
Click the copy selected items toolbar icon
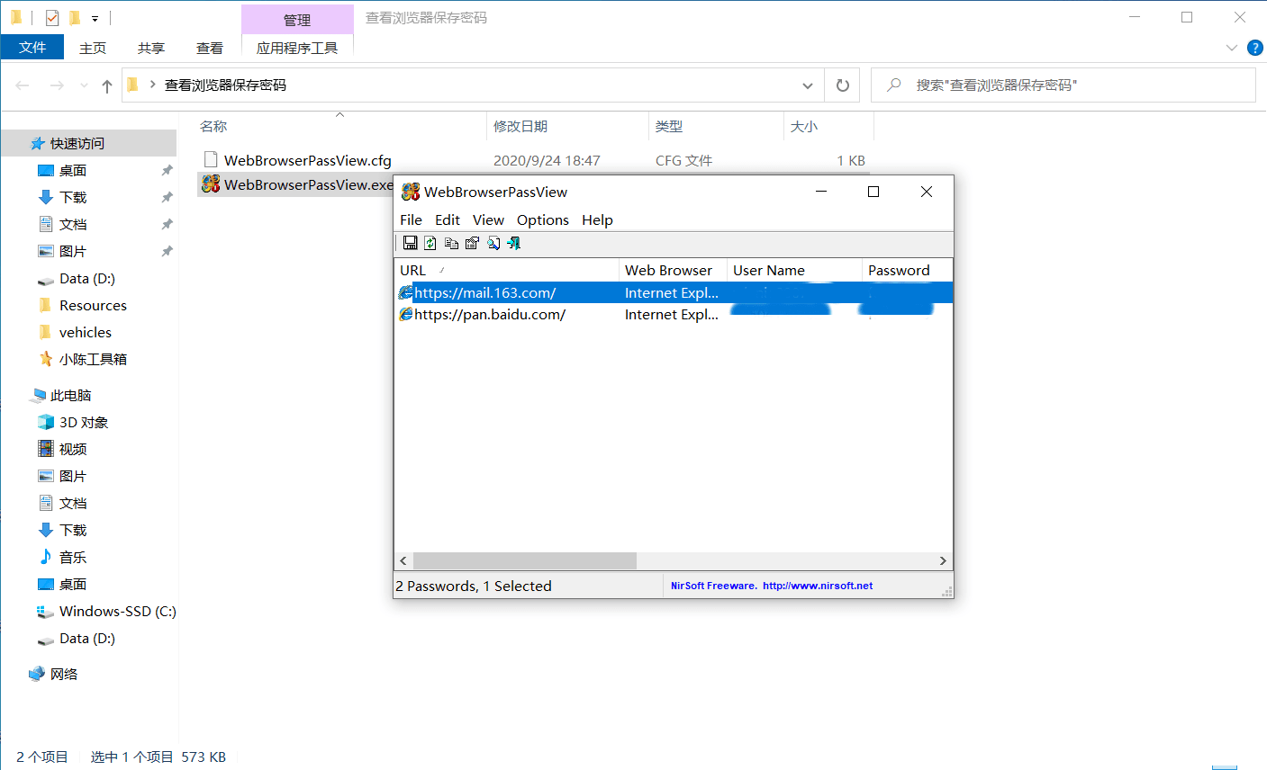tap(451, 243)
